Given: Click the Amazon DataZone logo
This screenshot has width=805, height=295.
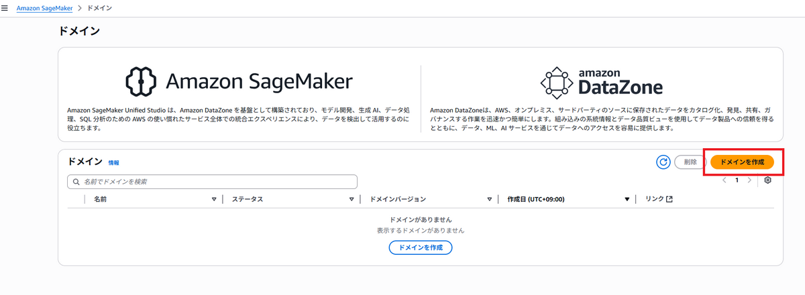Looking at the screenshot, I should coord(602,81).
